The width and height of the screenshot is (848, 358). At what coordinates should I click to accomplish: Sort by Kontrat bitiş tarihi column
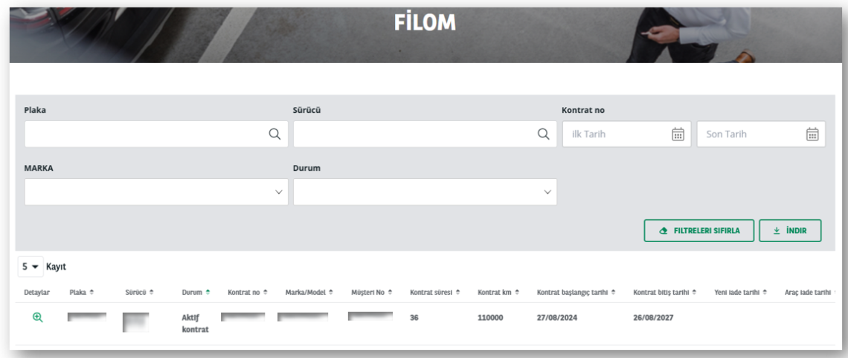665,292
